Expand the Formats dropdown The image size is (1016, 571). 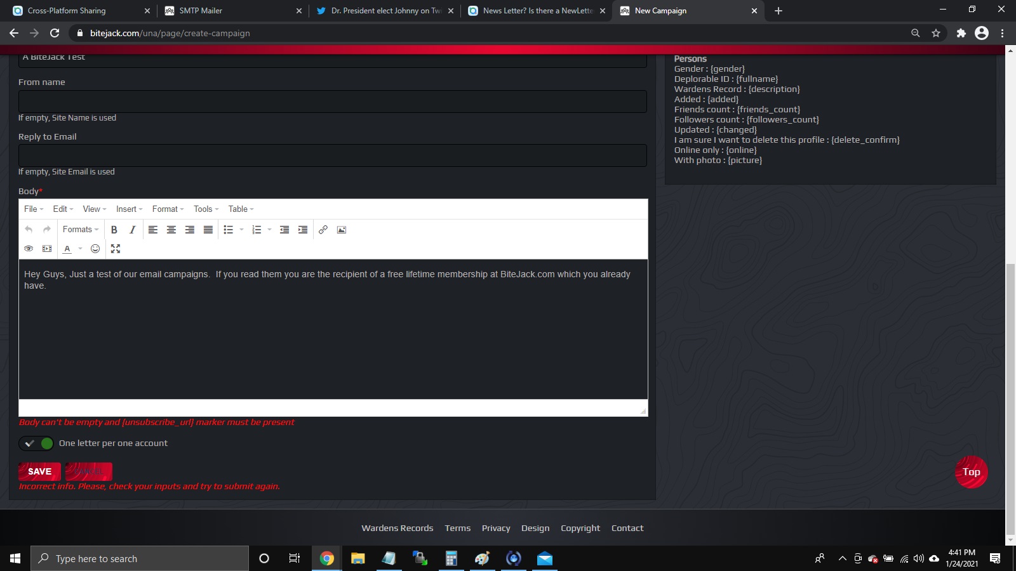click(81, 230)
